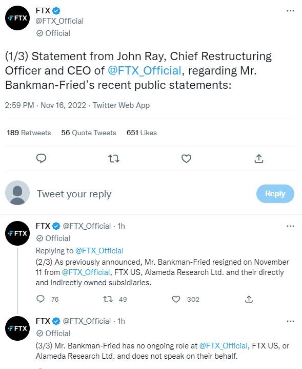Share the (2/3) reply tweet
This screenshot has width=302, height=369.
(249, 299)
